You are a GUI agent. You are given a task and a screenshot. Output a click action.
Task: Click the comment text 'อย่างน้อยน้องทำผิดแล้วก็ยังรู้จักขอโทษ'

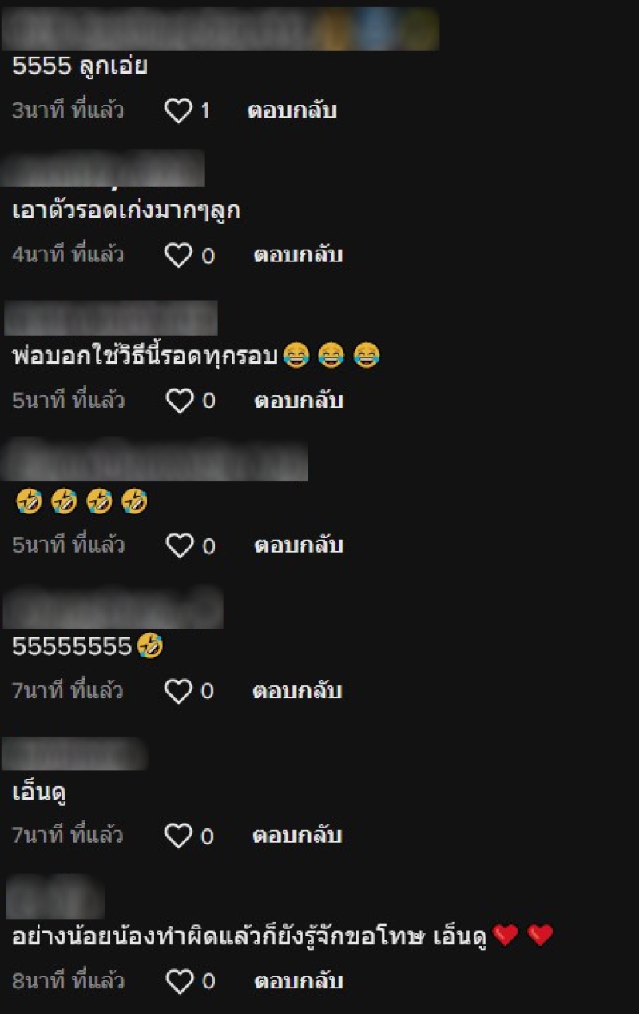click(217, 936)
